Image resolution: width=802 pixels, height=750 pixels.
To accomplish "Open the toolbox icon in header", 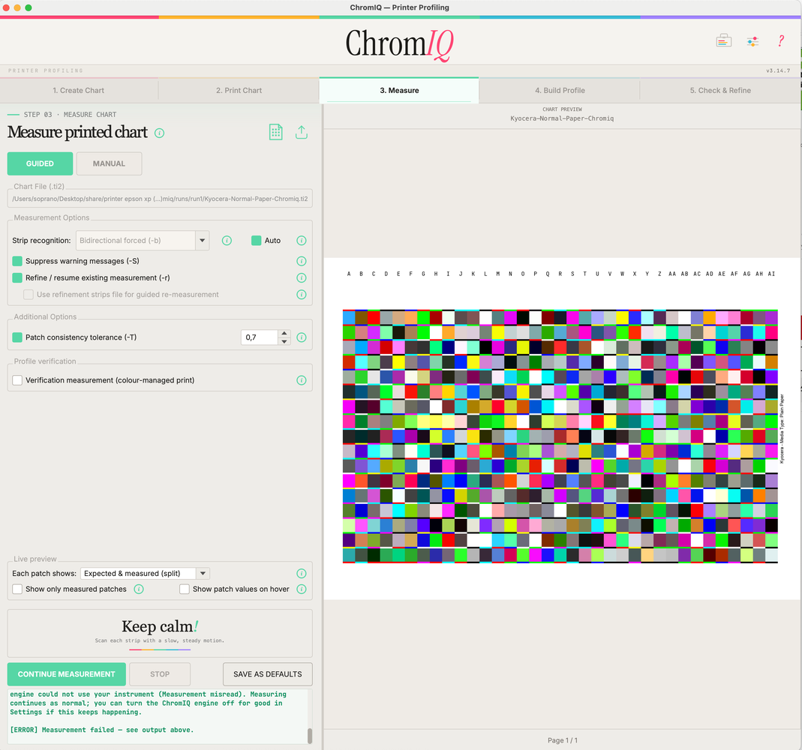I will coord(723,41).
